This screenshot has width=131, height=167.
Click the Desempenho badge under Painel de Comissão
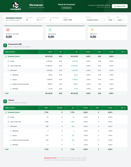[66, 8]
